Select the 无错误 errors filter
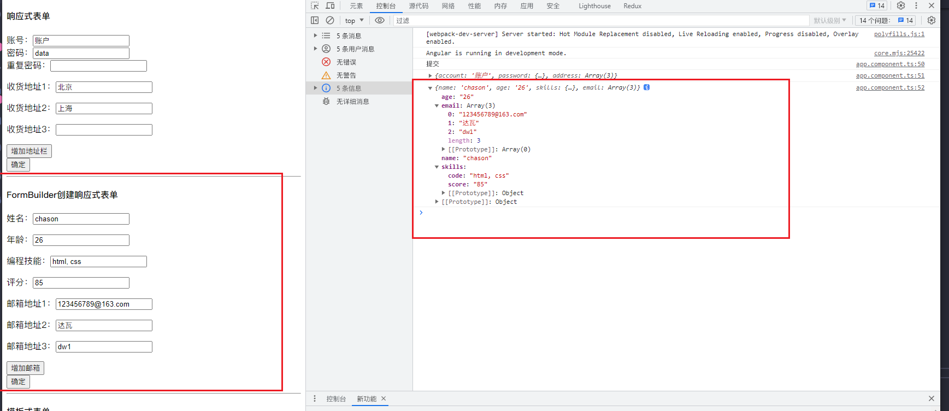Viewport: 949px width, 411px height. click(x=346, y=62)
